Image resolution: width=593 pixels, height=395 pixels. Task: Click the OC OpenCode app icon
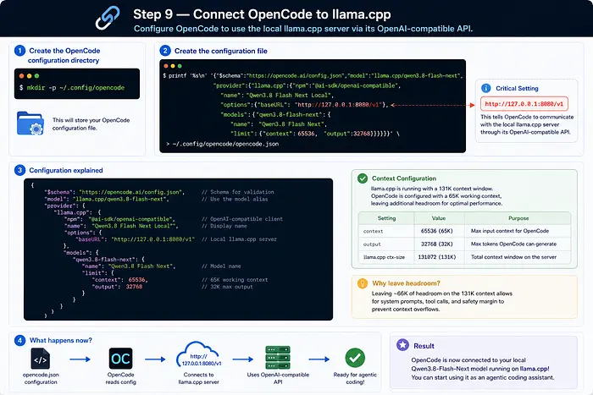(x=120, y=359)
